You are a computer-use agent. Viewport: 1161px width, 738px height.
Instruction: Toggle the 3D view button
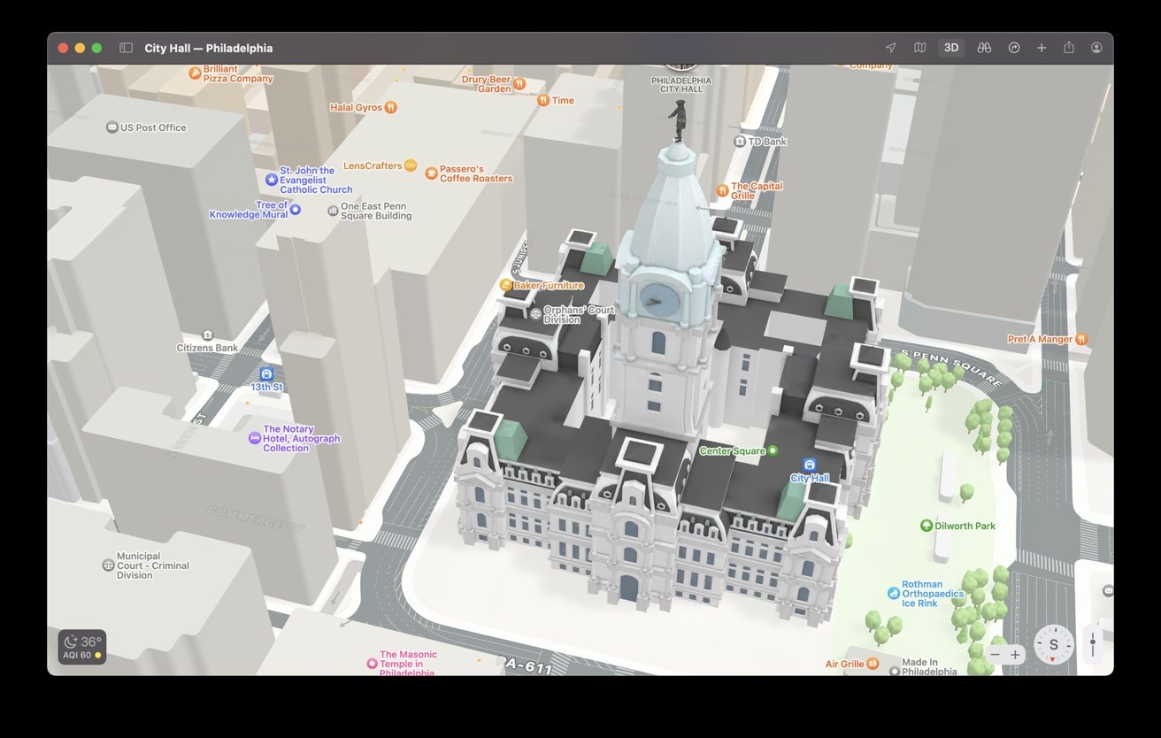951,48
